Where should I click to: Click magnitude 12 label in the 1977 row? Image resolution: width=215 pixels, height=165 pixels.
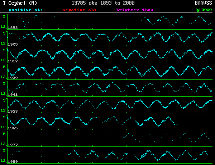tap(3, 144)
